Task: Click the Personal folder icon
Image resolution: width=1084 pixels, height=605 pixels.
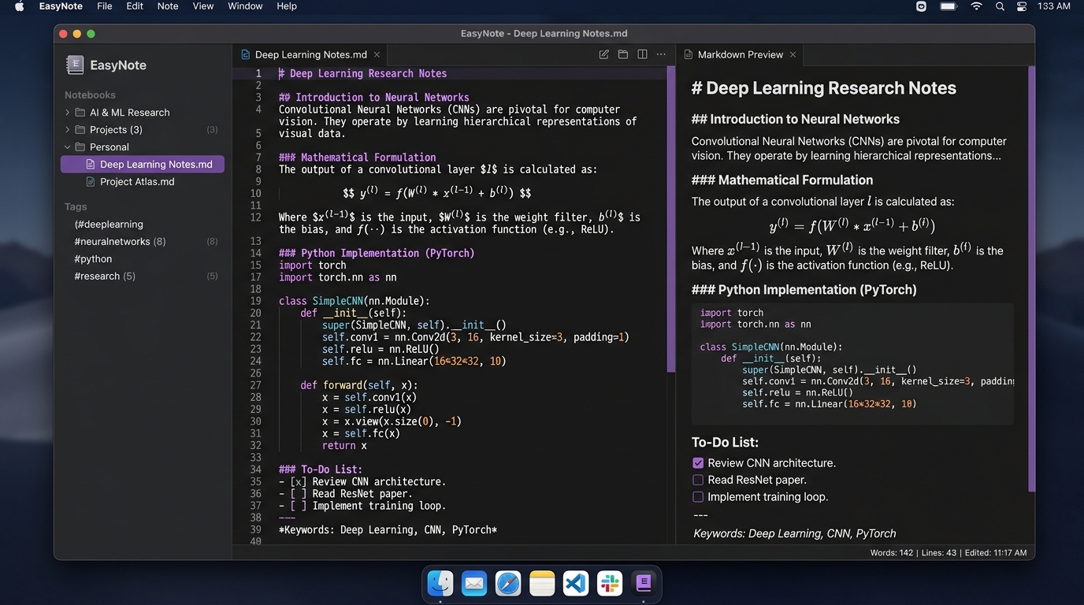Action: [x=80, y=147]
